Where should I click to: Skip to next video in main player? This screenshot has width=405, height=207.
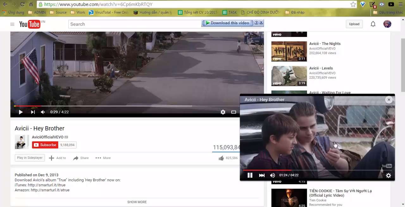tap(33, 112)
